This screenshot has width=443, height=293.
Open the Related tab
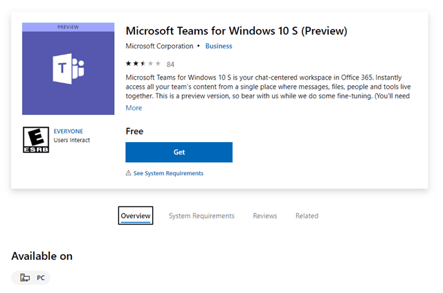click(307, 216)
